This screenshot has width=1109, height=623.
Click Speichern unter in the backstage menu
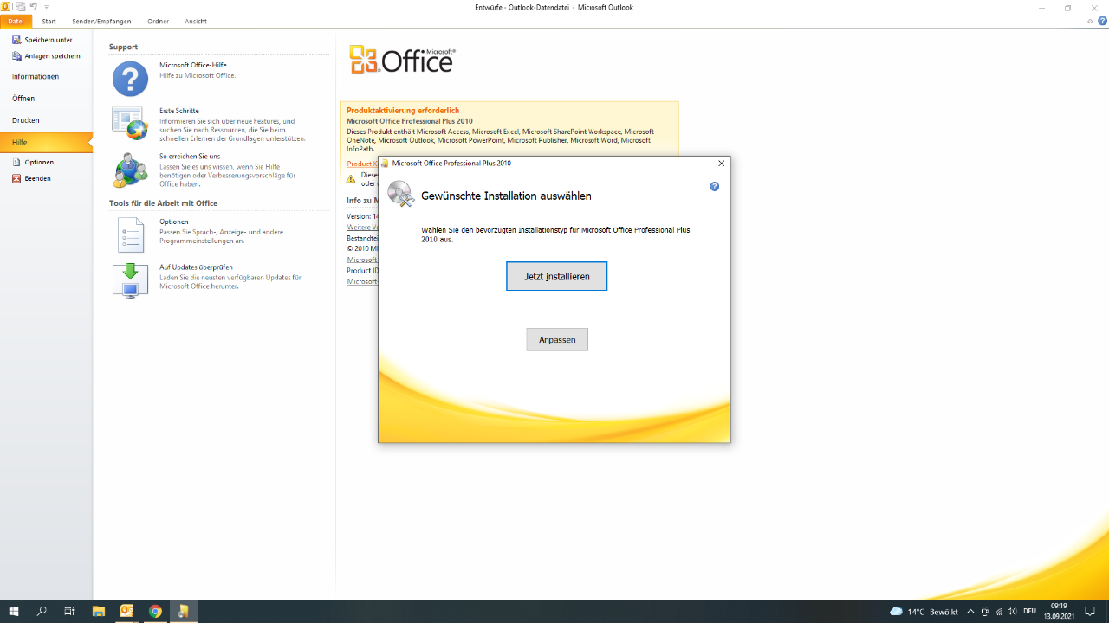tap(48, 40)
